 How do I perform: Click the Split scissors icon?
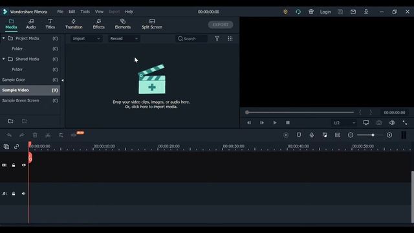click(48, 135)
